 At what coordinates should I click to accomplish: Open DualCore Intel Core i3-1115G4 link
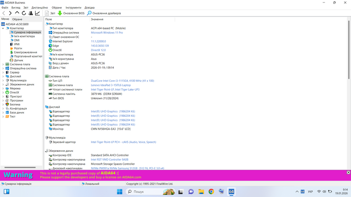pyautogui.click(x=122, y=81)
